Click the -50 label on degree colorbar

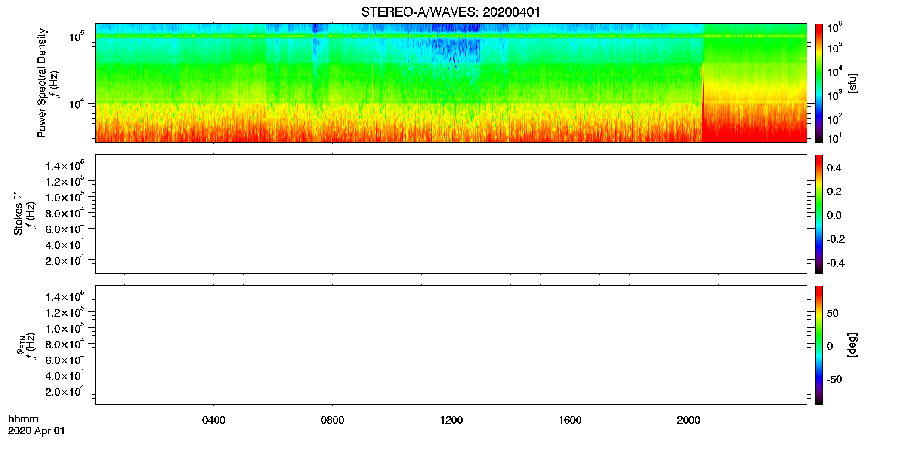click(834, 380)
